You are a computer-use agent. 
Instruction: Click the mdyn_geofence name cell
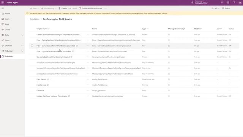(99, 91)
